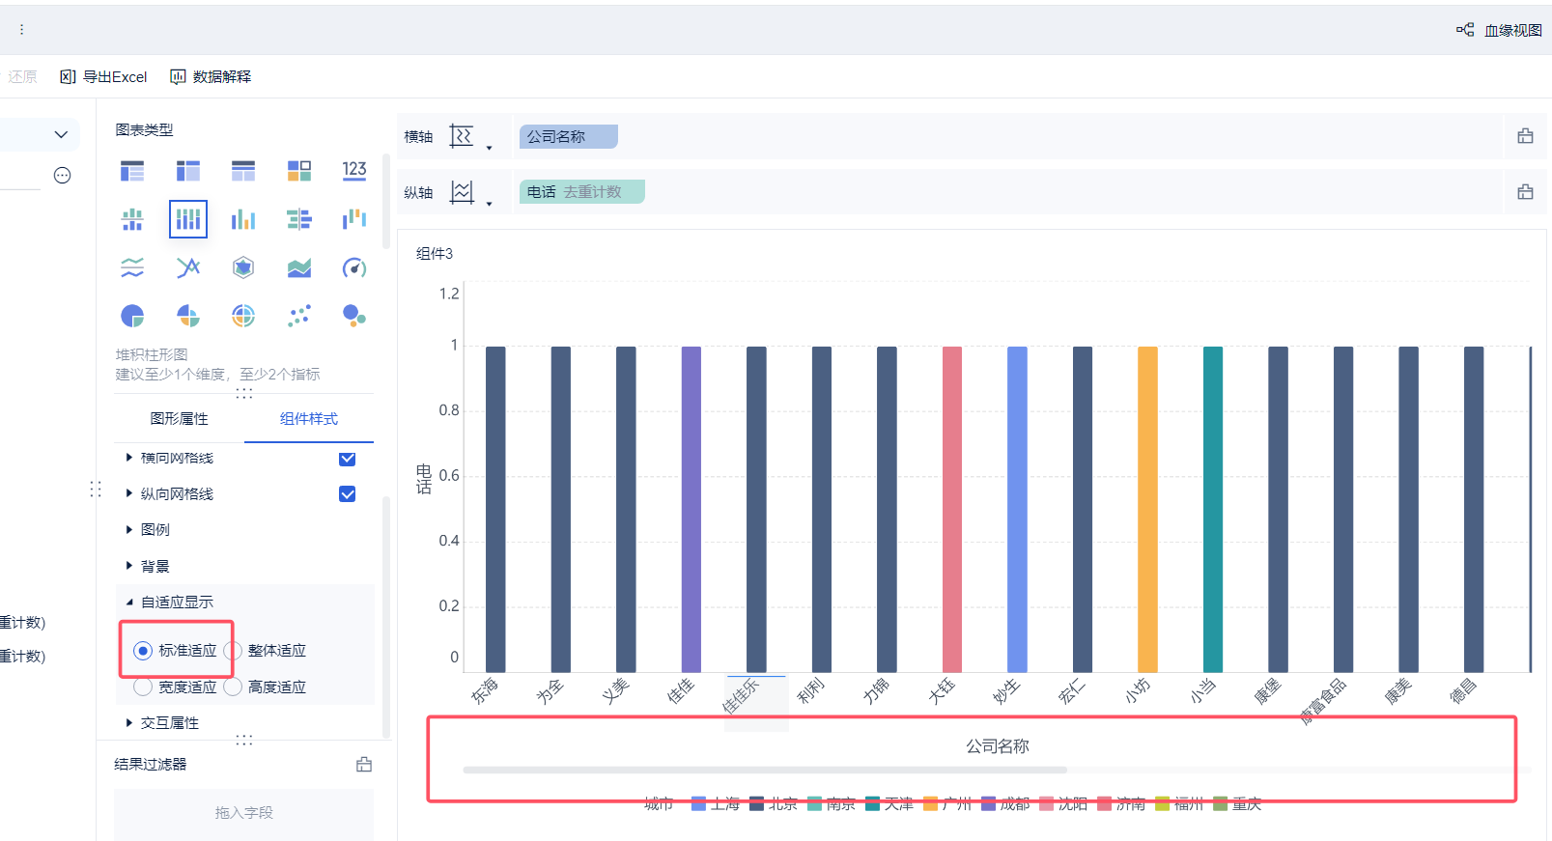
Task: Pick the radar chart type icon
Action: 243,267
